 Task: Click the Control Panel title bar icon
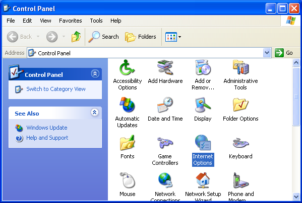(x=7, y=8)
